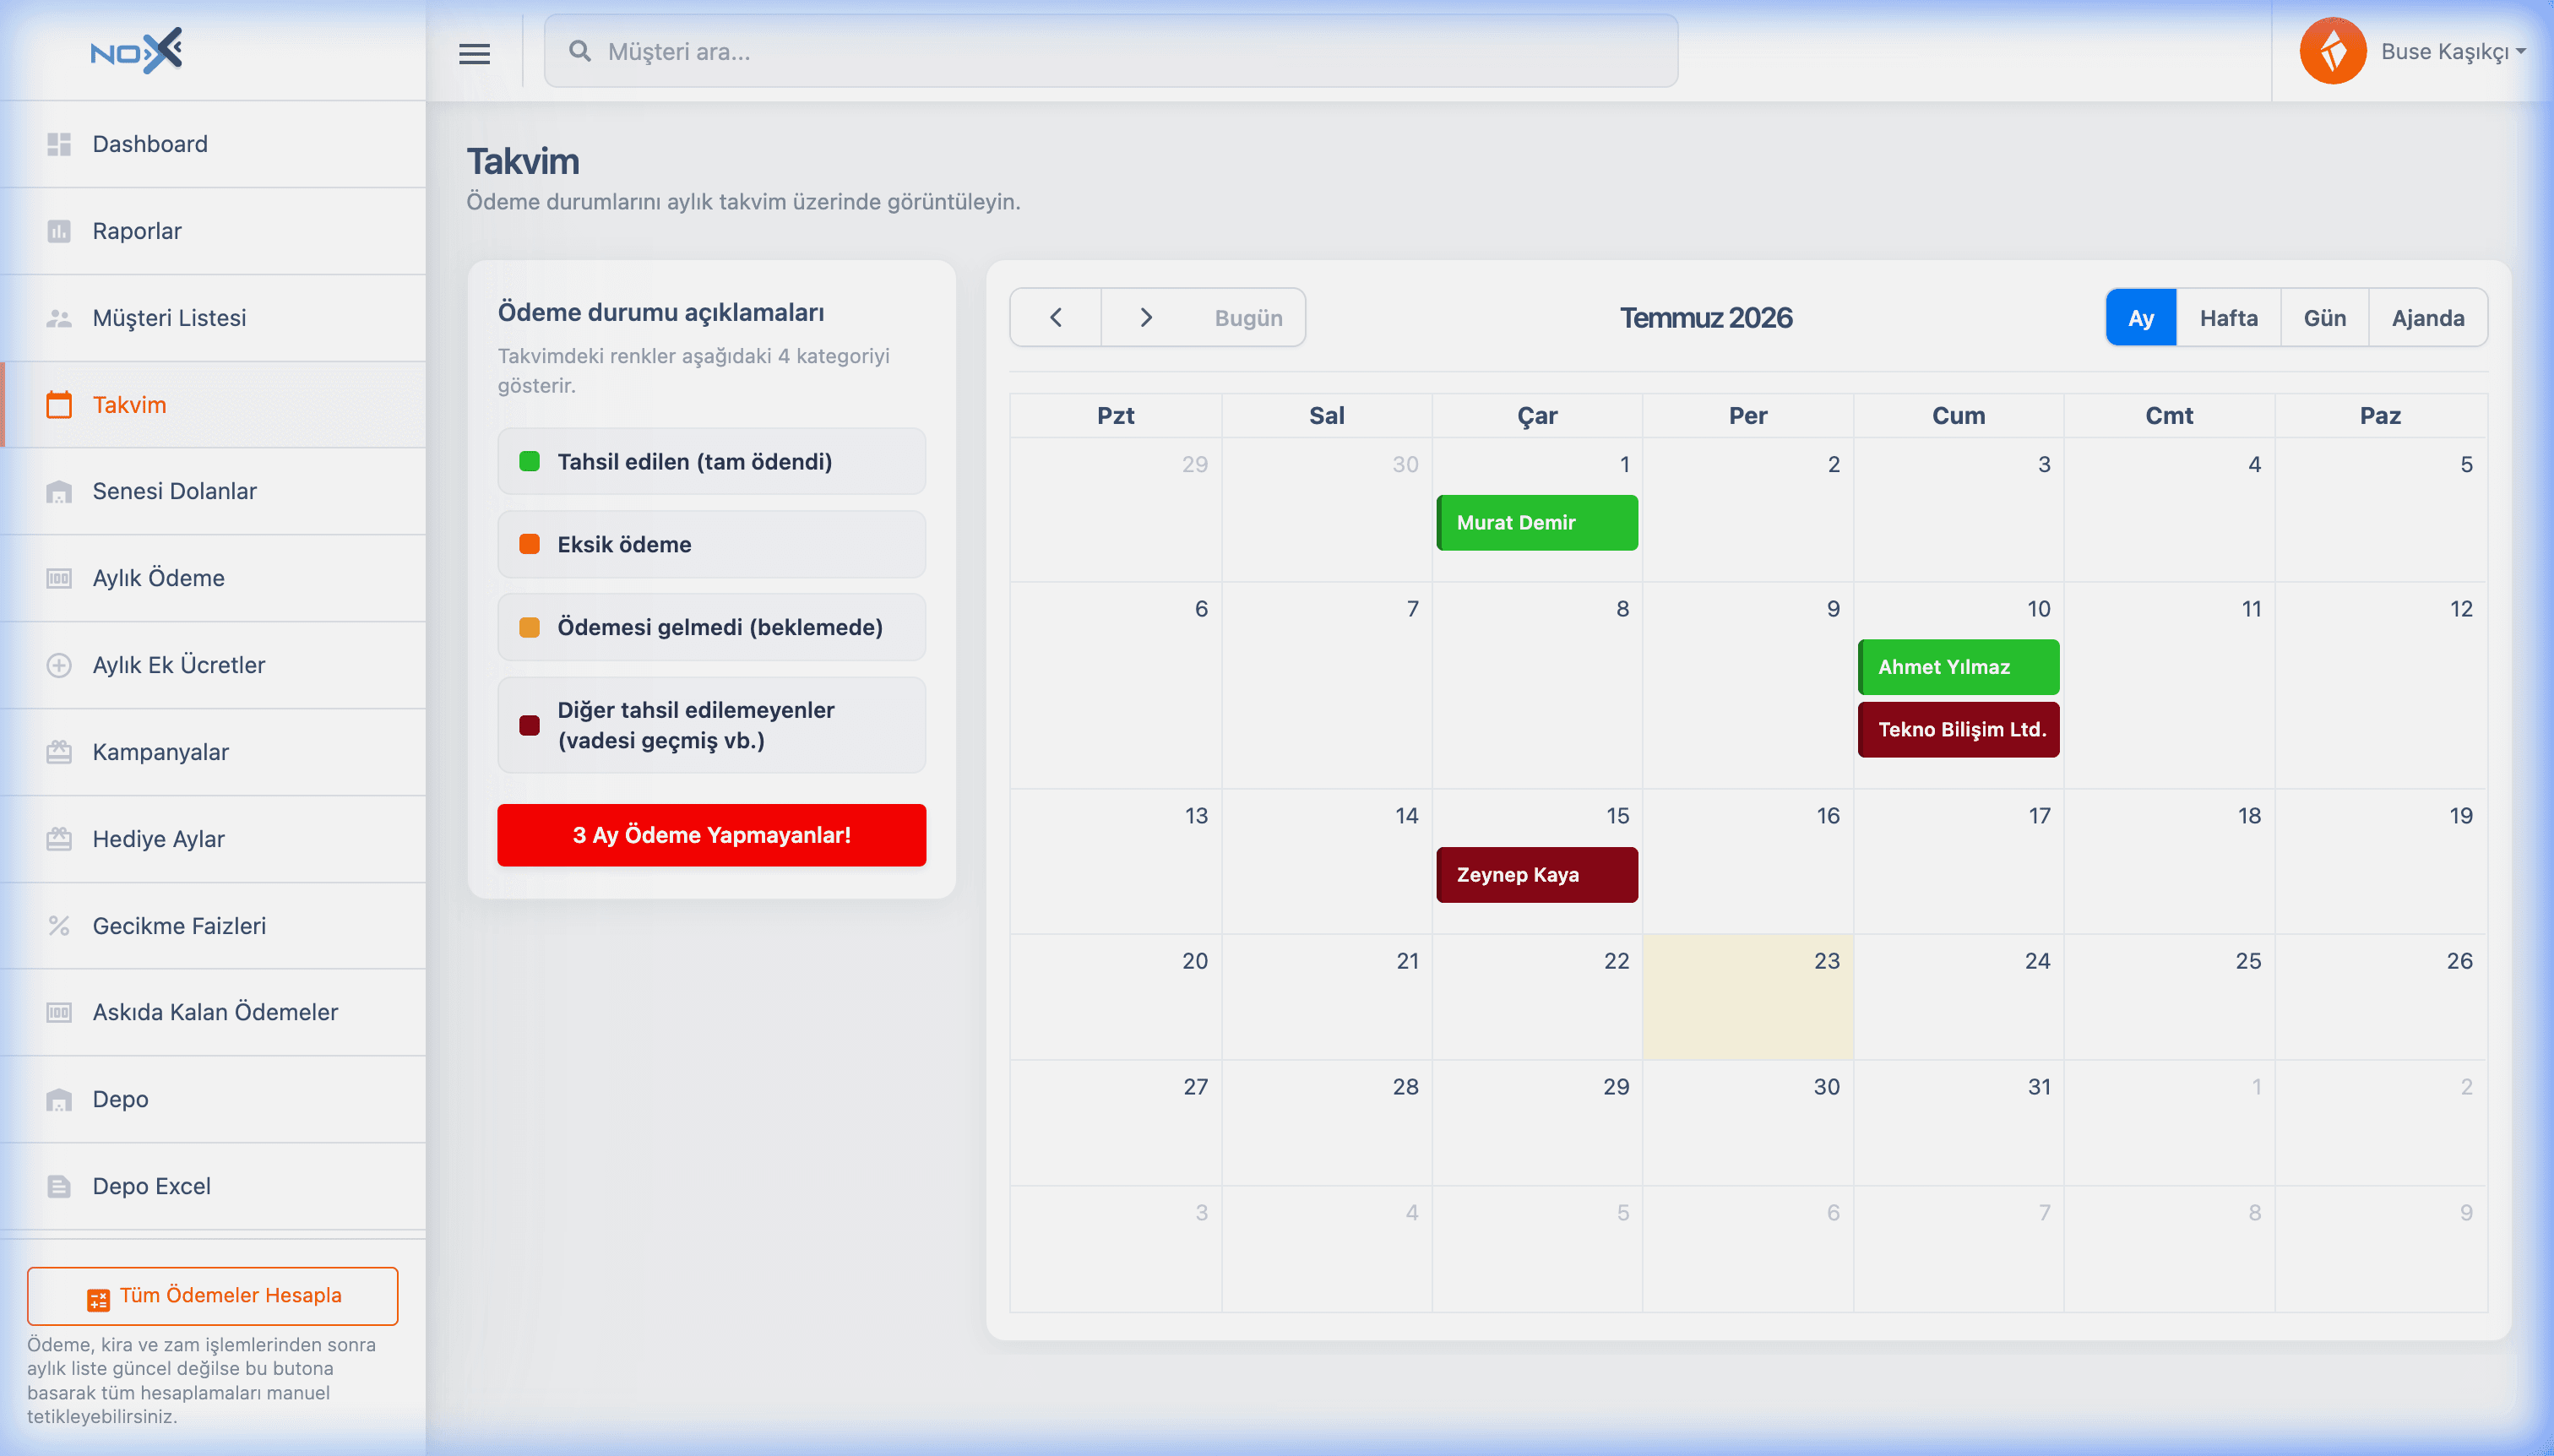Go to previous month with left chevron

click(x=1056, y=318)
